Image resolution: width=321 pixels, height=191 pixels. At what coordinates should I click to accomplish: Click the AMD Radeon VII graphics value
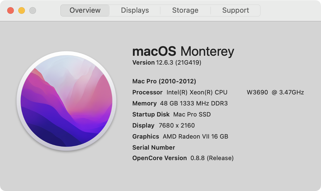195,137
